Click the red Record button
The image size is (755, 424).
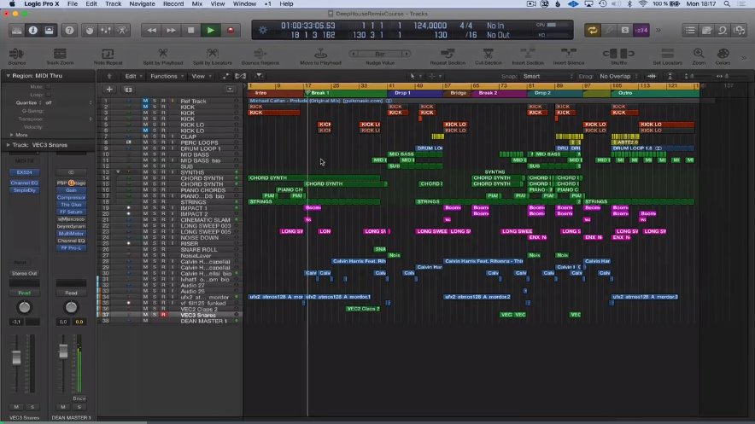[x=230, y=31]
